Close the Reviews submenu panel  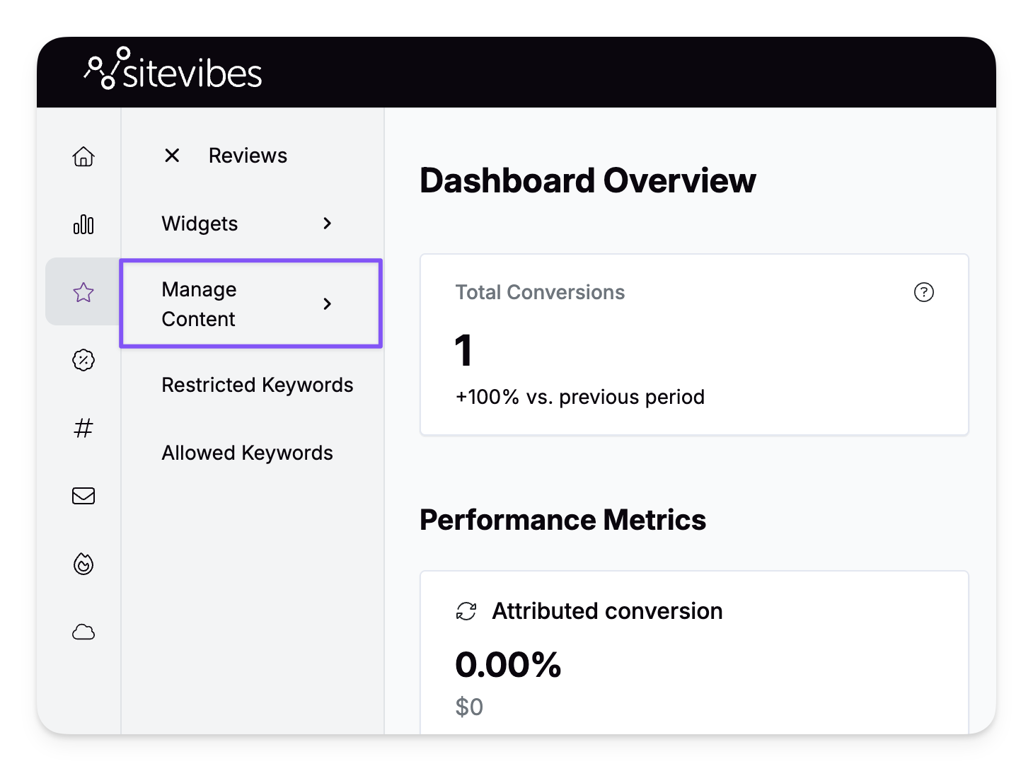click(172, 156)
